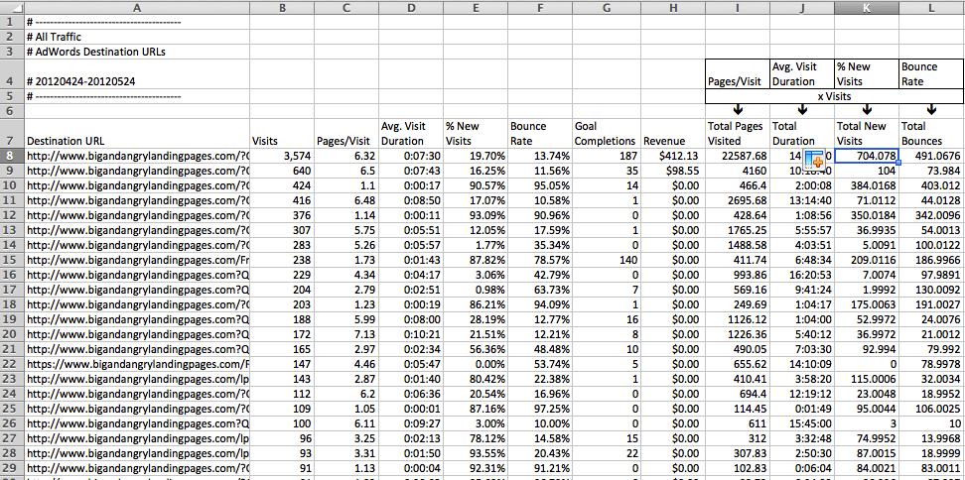This screenshot has height=480, width=965.
Task: Click the '# All Traffic' cell
Action: [137, 37]
